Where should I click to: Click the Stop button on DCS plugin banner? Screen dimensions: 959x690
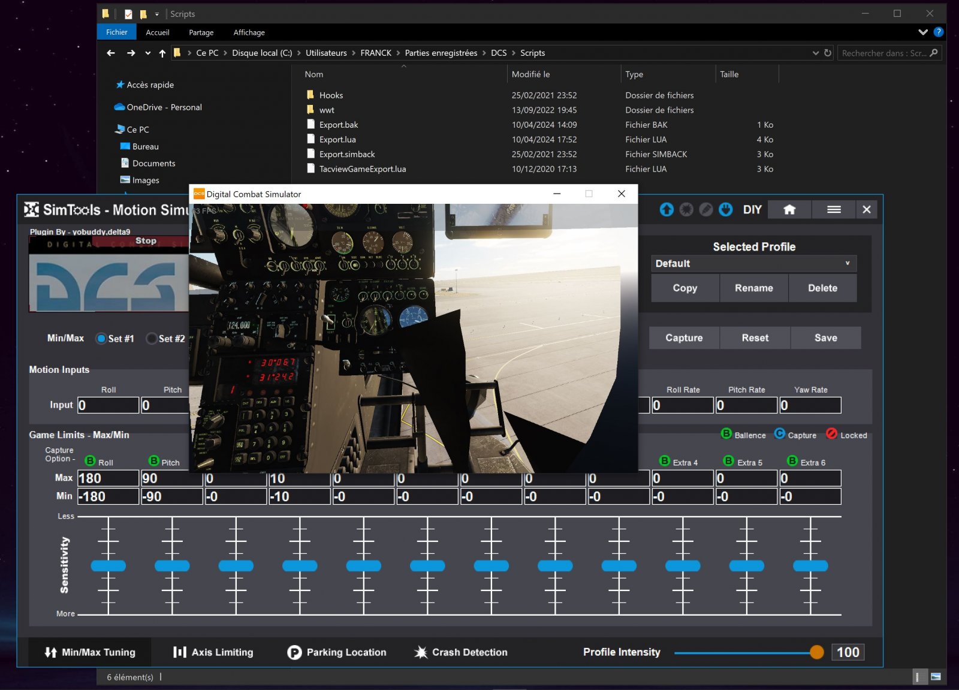146,241
